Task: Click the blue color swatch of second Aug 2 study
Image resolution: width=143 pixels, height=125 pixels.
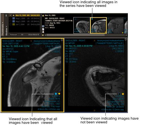Action: click(x=13, y=21)
